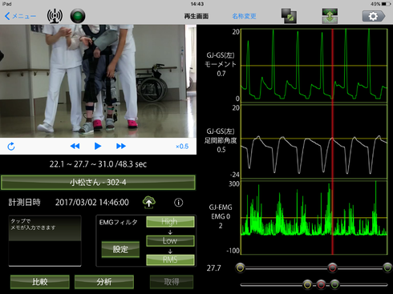
Task: Tap the 14:43 clock in status bar
Action: click(197, 4)
